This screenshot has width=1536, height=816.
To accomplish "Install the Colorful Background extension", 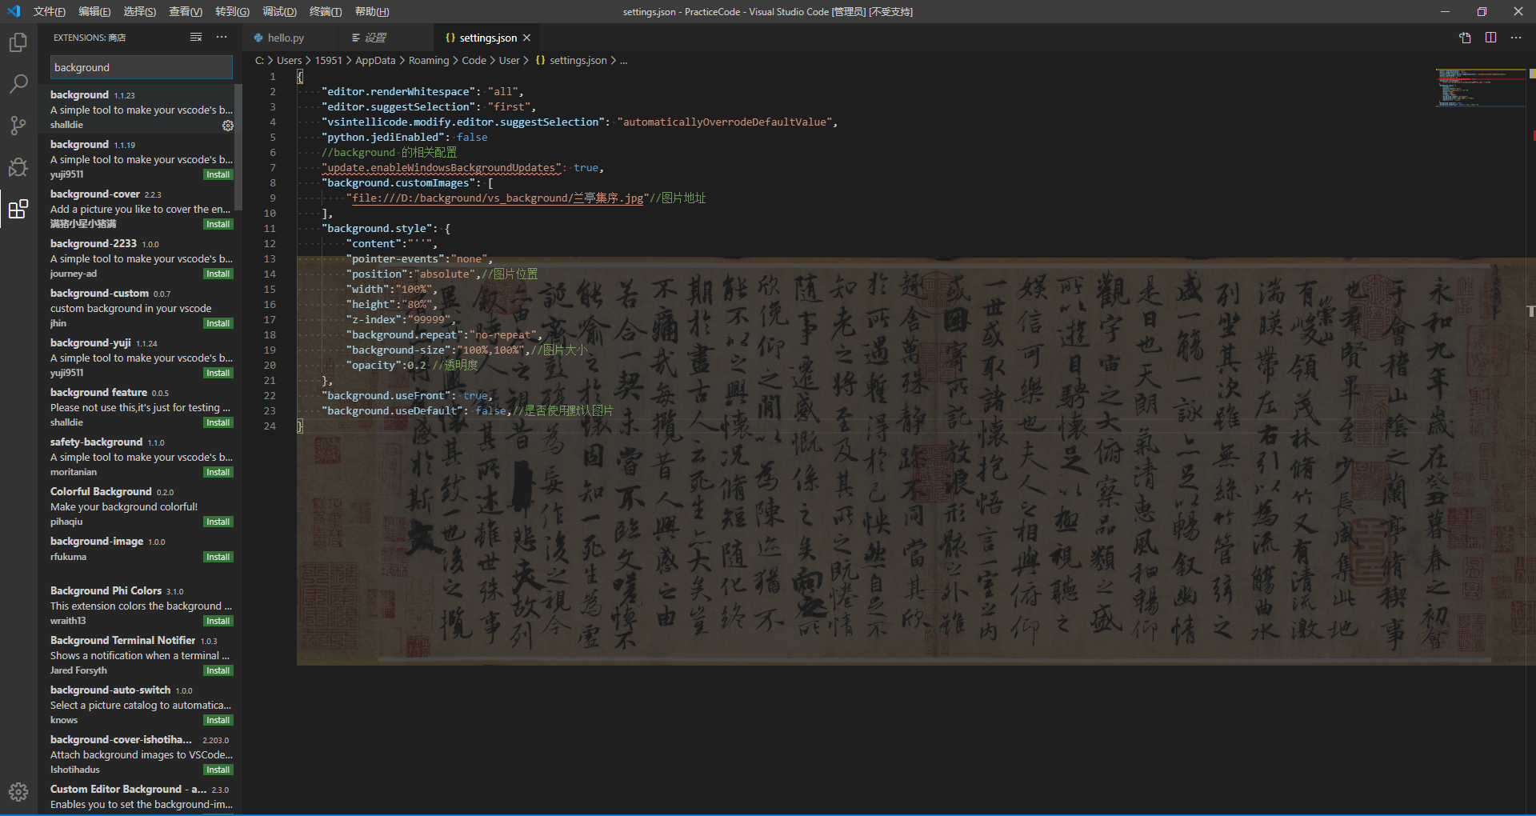I will [x=218, y=522].
